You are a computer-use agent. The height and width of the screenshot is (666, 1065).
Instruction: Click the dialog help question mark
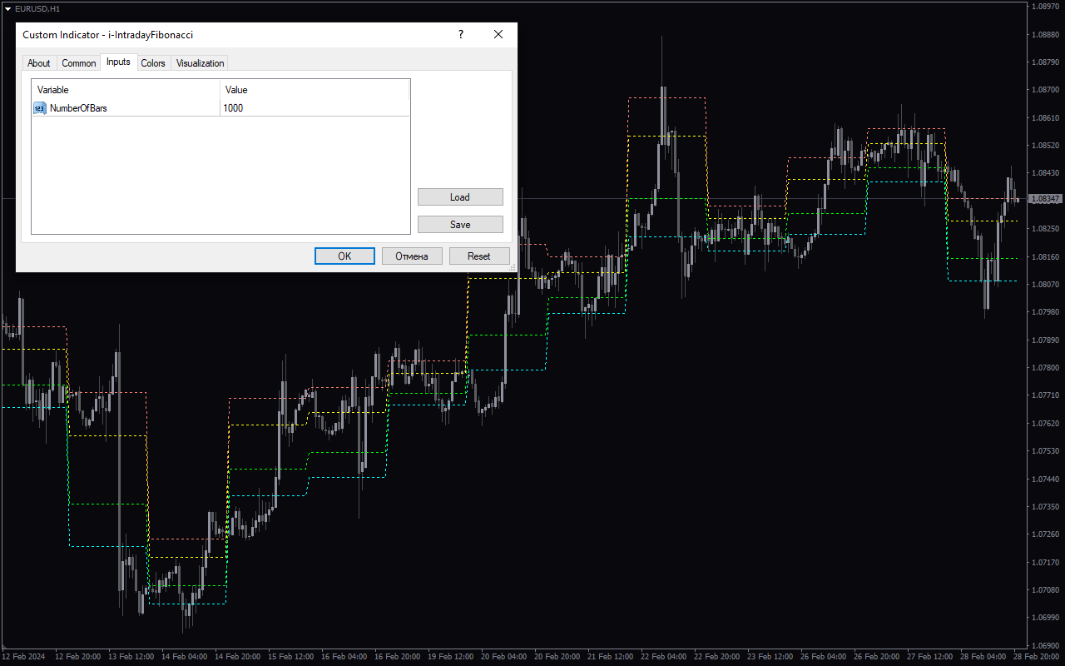[461, 35]
